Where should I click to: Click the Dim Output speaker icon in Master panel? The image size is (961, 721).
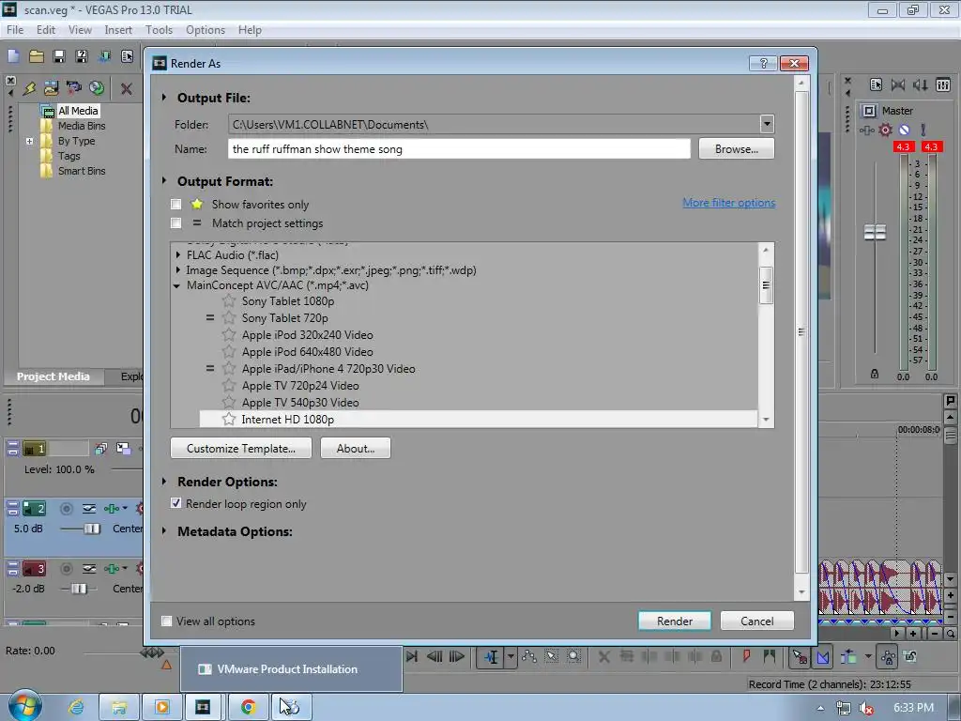(x=921, y=85)
